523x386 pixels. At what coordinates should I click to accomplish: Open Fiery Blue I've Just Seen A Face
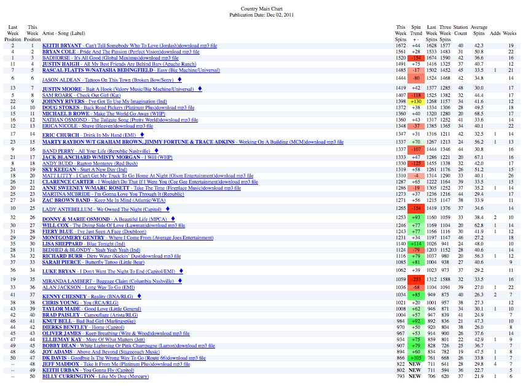pos(94,231)
